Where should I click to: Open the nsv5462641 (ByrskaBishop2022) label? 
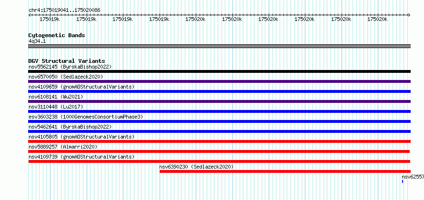tap(70, 127)
